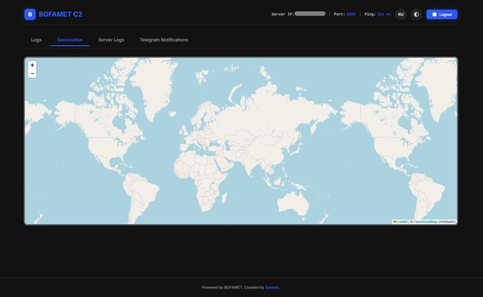This screenshot has height=297, width=483.
Task: Open the Telegram Notifications tab
Action: tap(164, 40)
